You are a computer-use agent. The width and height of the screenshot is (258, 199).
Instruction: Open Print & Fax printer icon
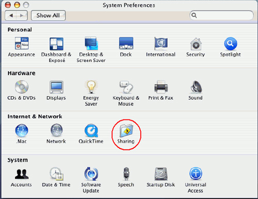tap(161, 87)
